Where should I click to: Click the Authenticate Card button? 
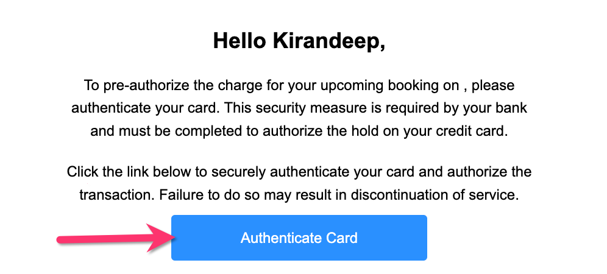(299, 237)
